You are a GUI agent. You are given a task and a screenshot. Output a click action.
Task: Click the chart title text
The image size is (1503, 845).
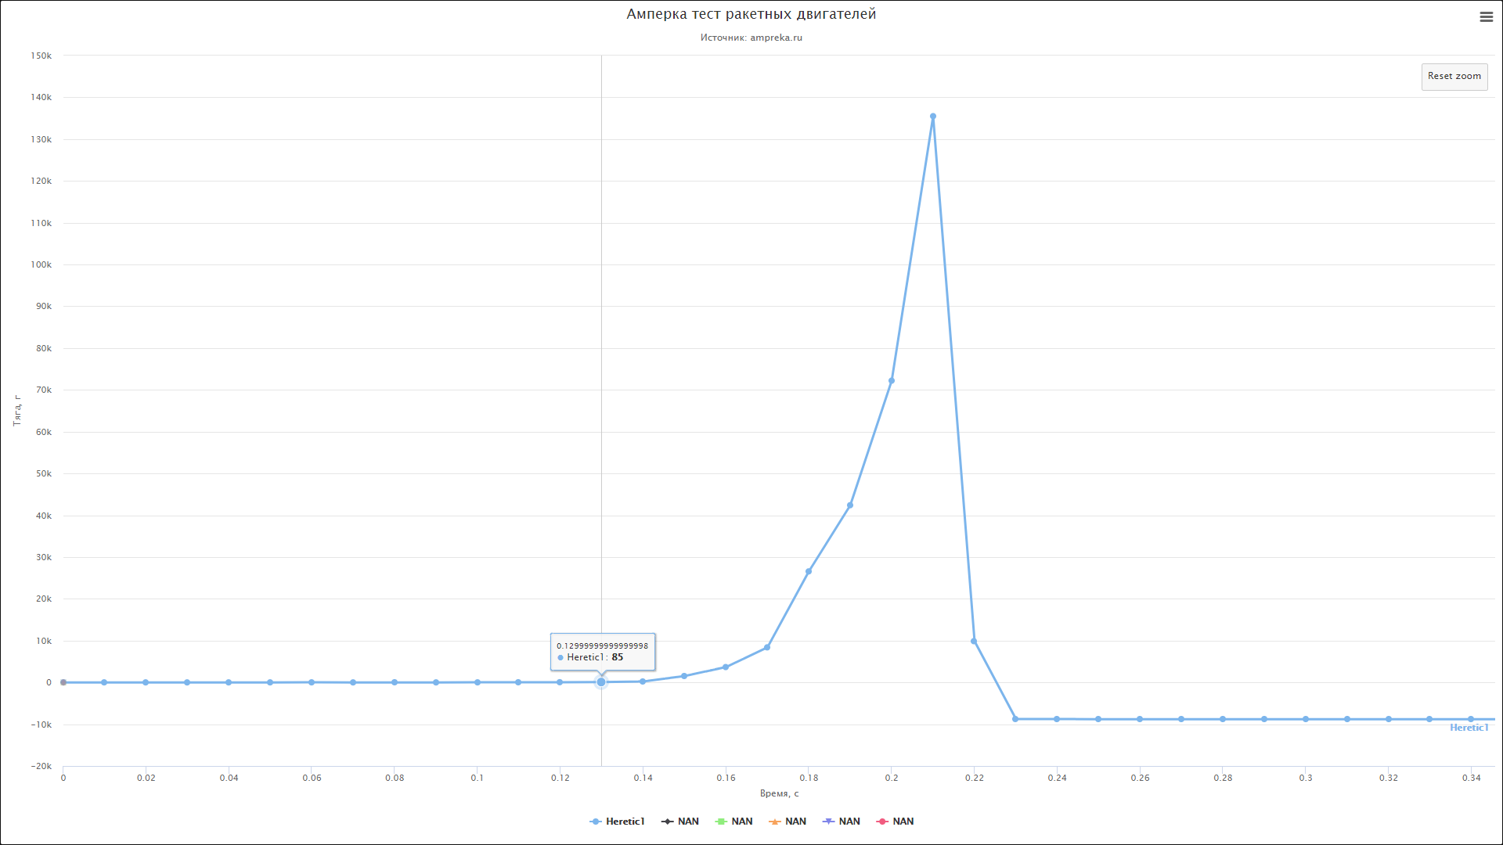point(751,14)
